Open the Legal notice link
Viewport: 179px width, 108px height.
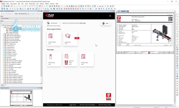[x=72, y=105]
